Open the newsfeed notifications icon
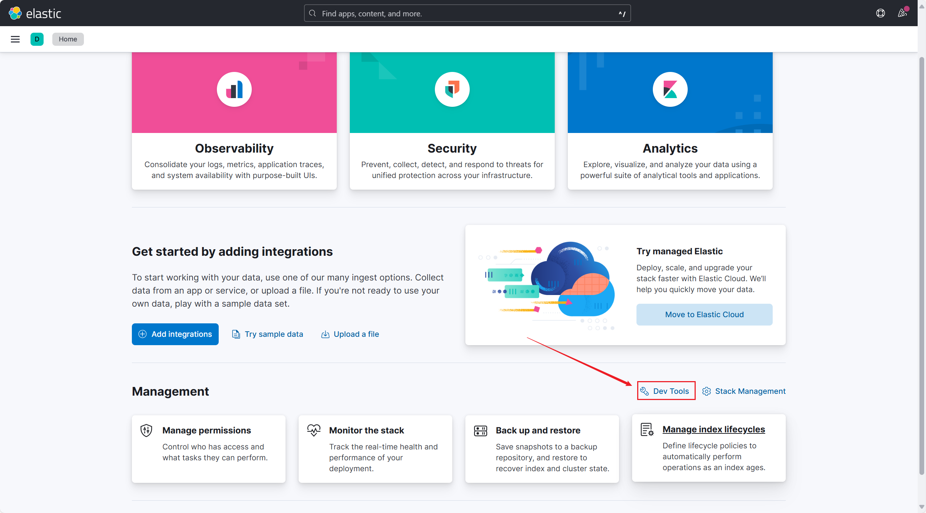Screen dimensions: 926x513 [x=902, y=13]
